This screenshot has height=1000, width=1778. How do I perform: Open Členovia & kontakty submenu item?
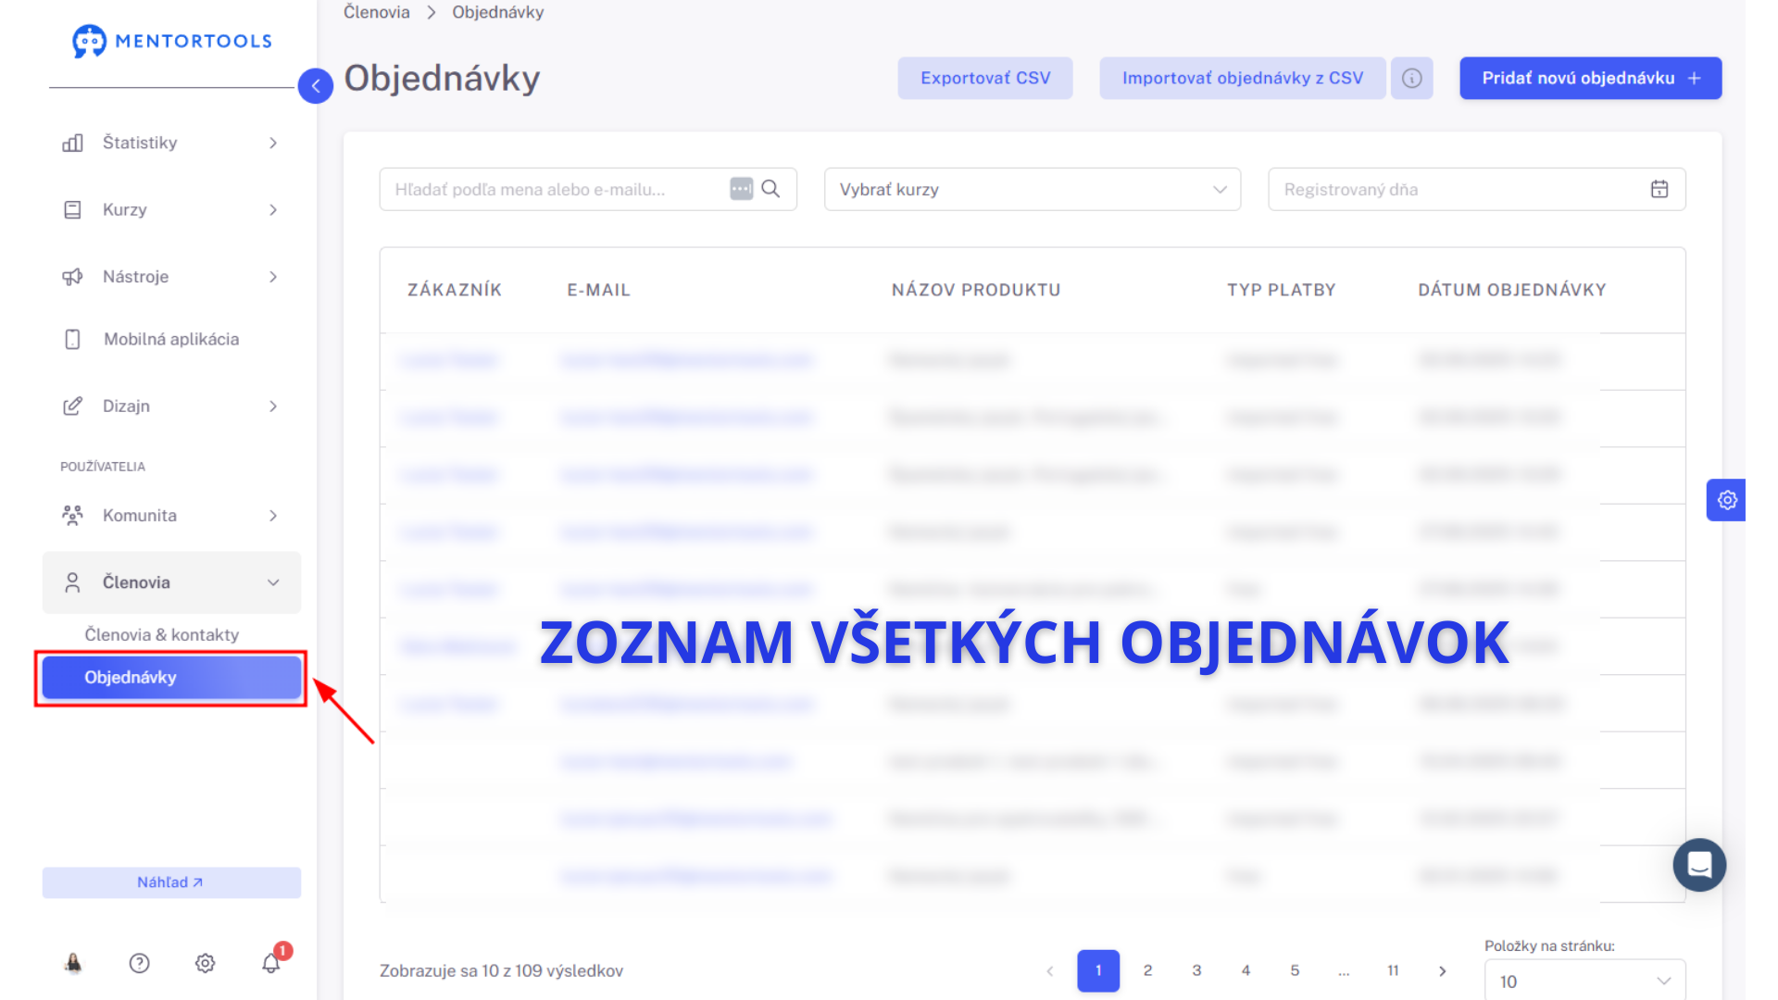point(162,634)
